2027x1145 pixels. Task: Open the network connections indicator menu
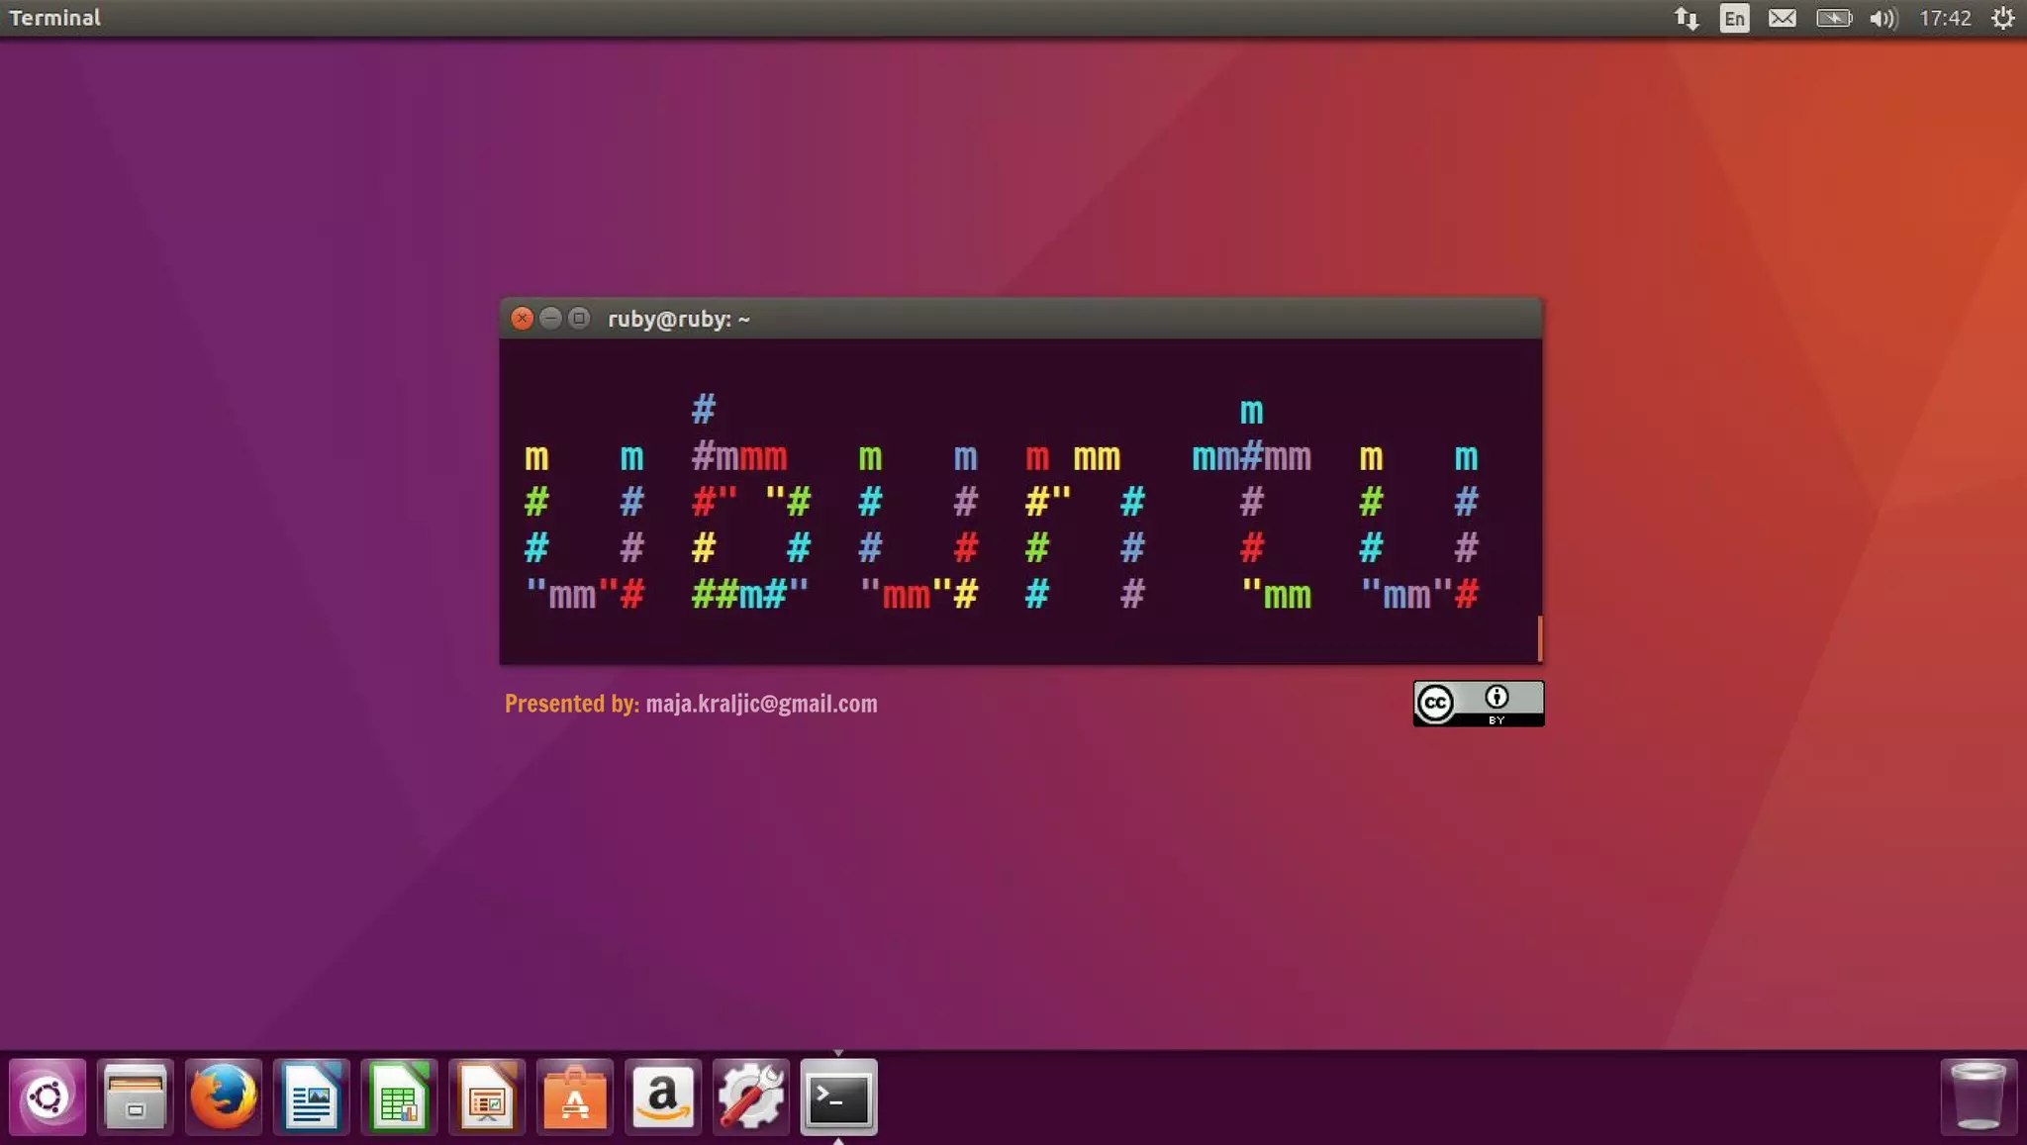coord(1687,19)
